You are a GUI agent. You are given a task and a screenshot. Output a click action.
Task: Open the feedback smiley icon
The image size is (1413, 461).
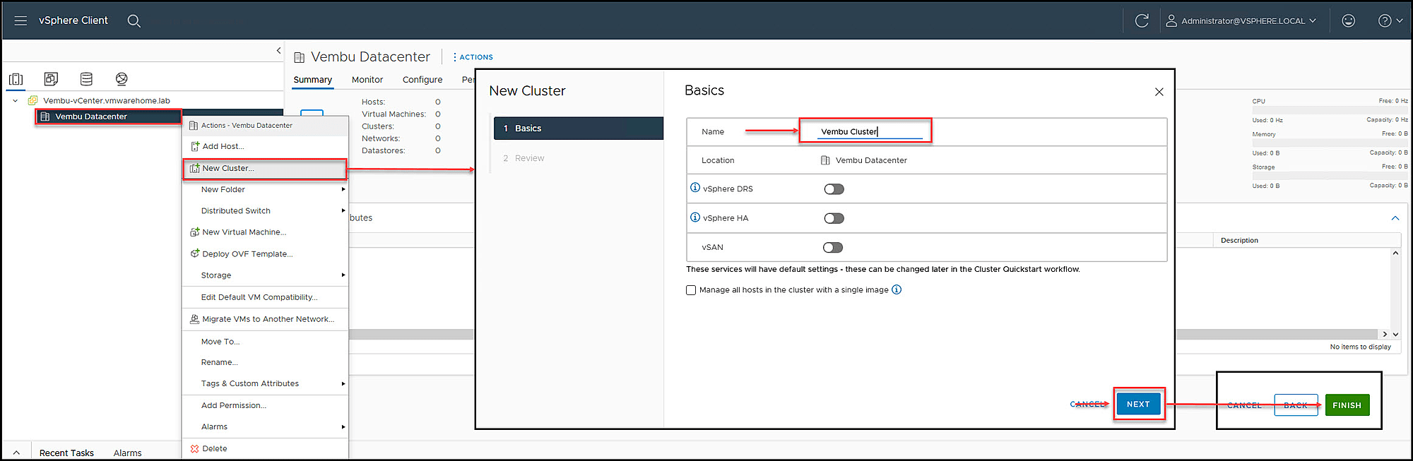tap(1348, 20)
